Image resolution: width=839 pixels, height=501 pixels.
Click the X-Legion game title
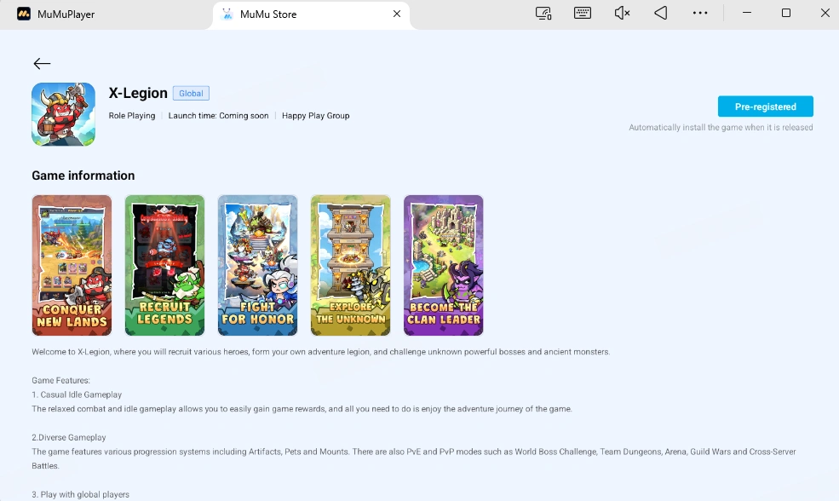click(x=138, y=93)
